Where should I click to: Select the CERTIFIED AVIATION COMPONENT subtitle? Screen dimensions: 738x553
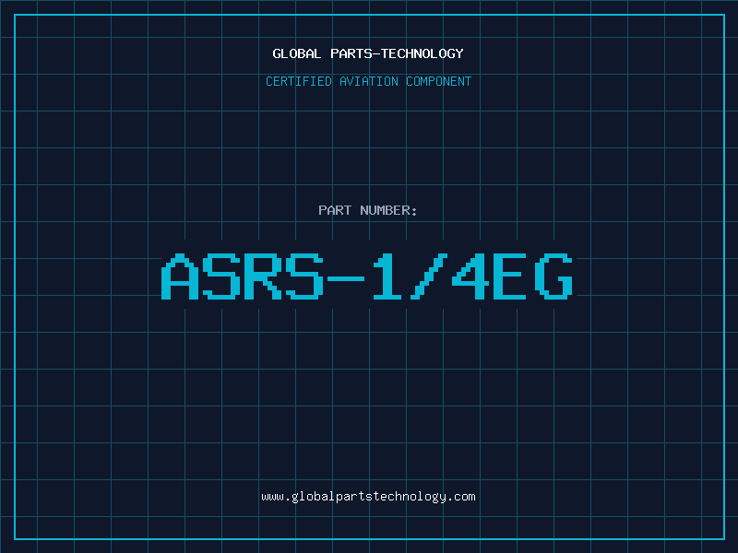[368, 81]
